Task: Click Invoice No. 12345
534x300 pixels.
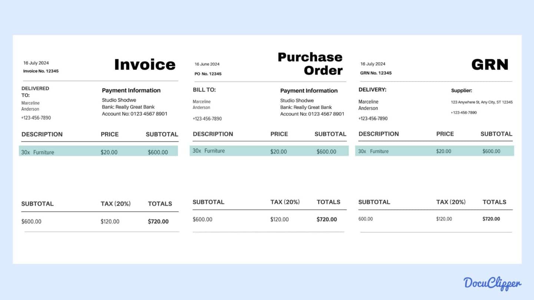Action: tap(41, 71)
